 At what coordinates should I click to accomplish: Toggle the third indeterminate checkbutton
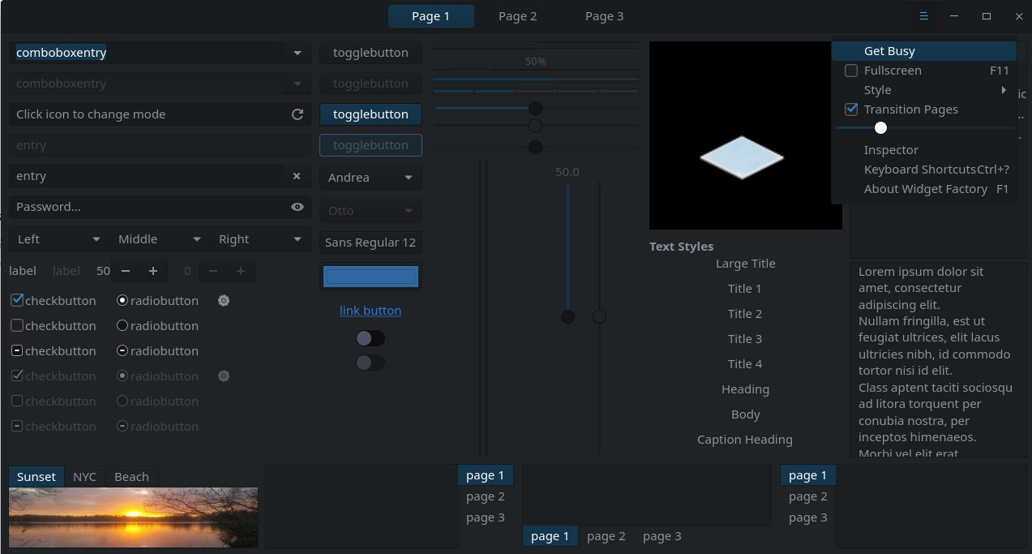[16, 351]
